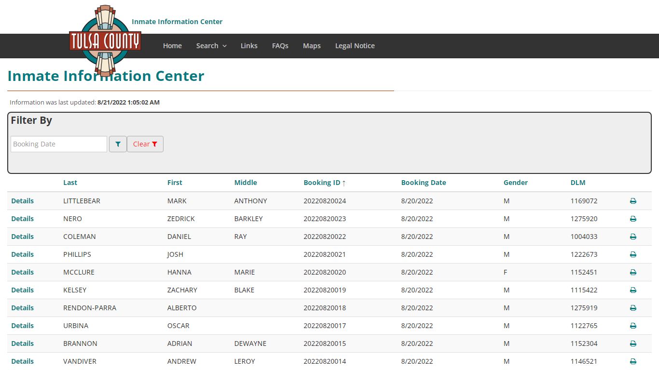The width and height of the screenshot is (659, 370).
Task: Print record for VANDIVER row
Action: [x=633, y=361]
